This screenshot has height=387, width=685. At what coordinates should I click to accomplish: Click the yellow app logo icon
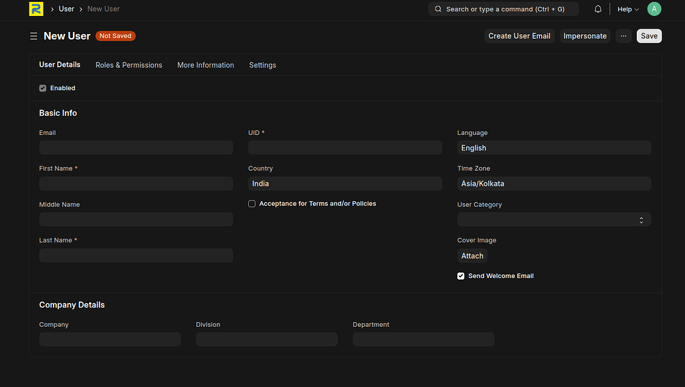[x=36, y=9]
